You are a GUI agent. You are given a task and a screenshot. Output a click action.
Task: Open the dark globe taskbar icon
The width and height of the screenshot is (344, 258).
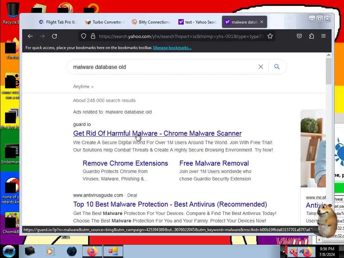click(72, 251)
